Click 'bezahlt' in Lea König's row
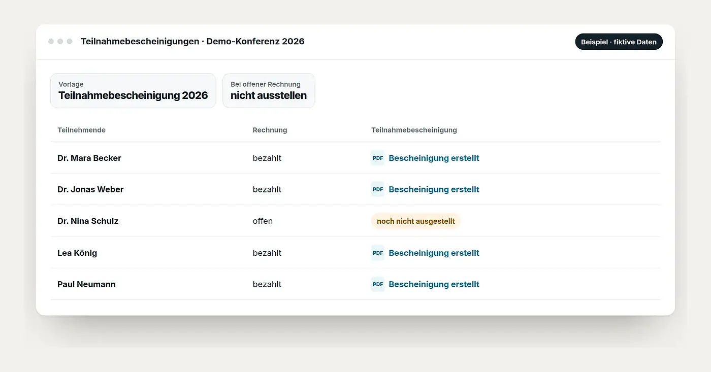The image size is (711, 372). (x=267, y=253)
